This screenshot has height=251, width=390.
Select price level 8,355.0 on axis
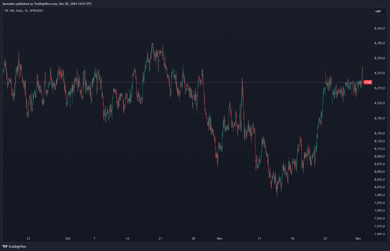click(380, 58)
